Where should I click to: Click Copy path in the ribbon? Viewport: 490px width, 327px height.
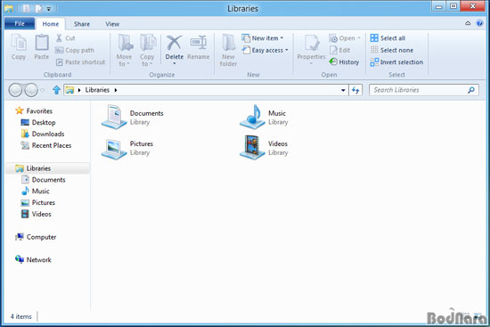point(74,50)
